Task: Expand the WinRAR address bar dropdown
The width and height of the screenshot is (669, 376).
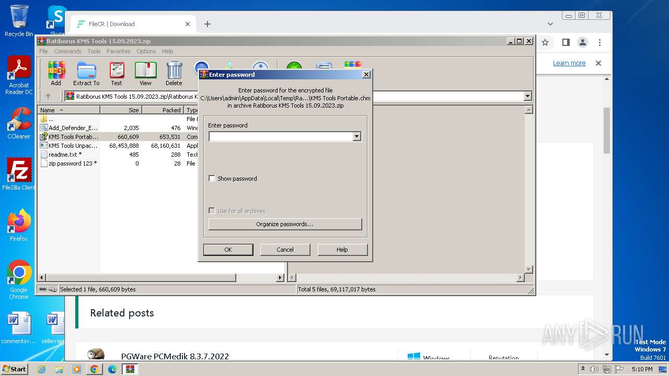Action: 527,96
